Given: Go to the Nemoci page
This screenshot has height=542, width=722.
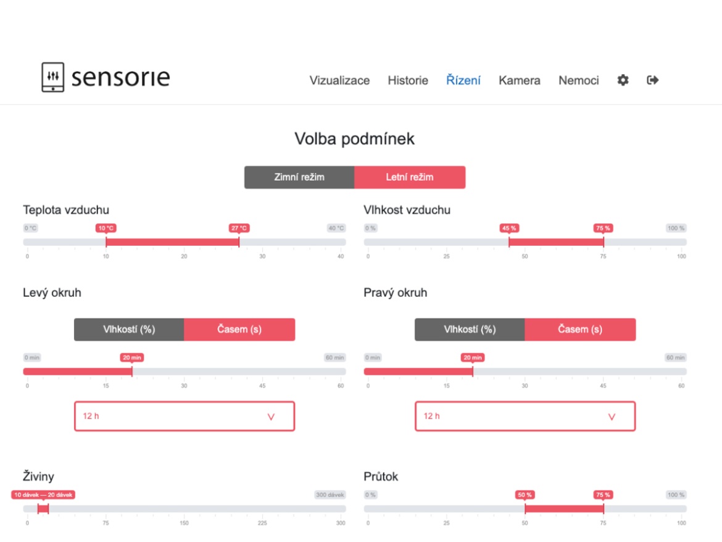Looking at the screenshot, I should pyautogui.click(x=579, y=80).
